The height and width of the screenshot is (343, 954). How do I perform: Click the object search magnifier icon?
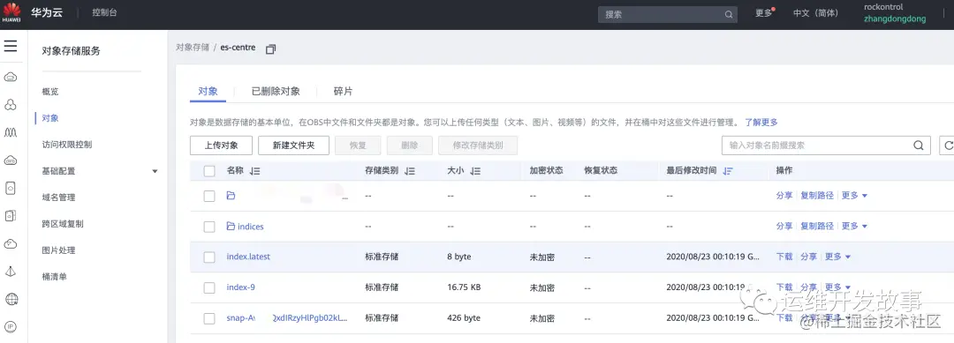point(918,145)
